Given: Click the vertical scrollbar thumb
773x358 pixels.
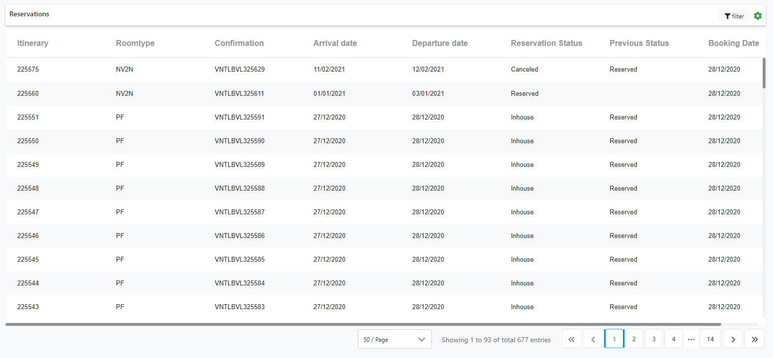Looking at the screenshot, I should pyautogui.click(x=764, y=72).
